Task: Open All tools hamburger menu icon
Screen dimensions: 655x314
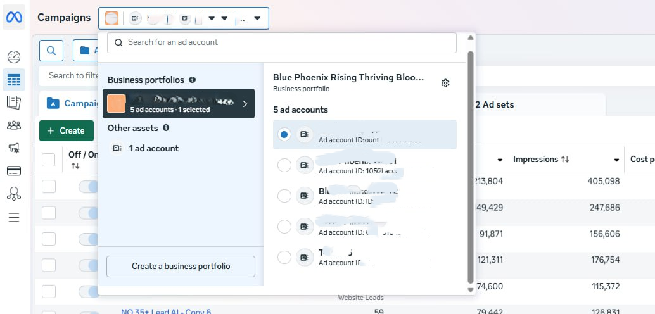Action: click(x=14, y=217)
